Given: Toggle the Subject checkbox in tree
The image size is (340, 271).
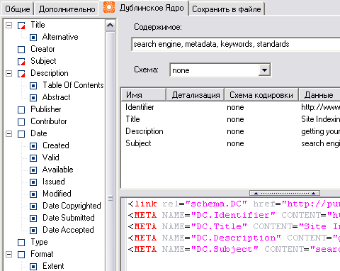Looking at the screenshot, I should coord(21,62).
